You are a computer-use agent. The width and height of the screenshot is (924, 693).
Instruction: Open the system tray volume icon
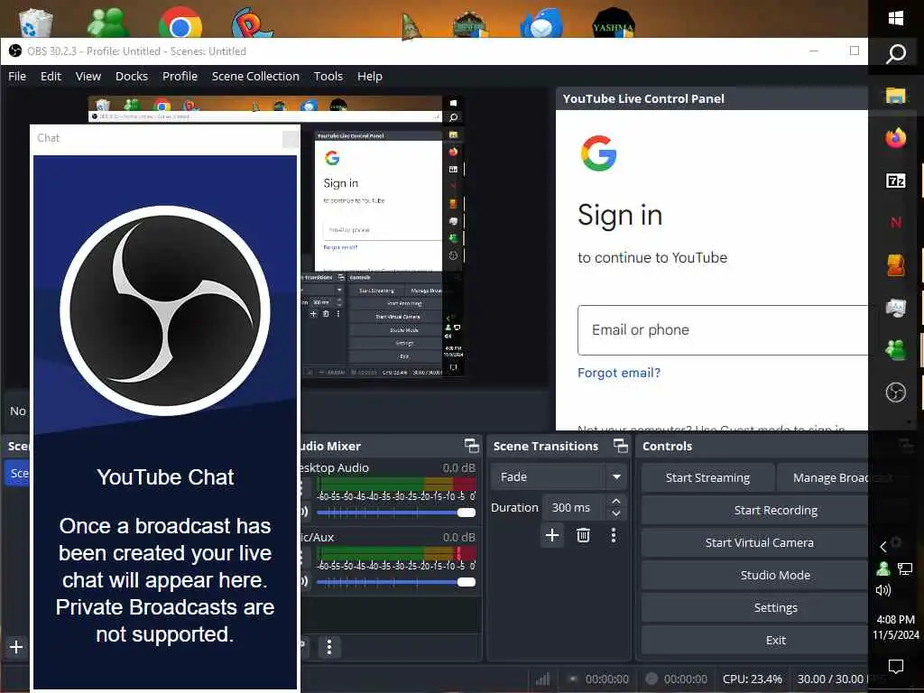(882, 590)
